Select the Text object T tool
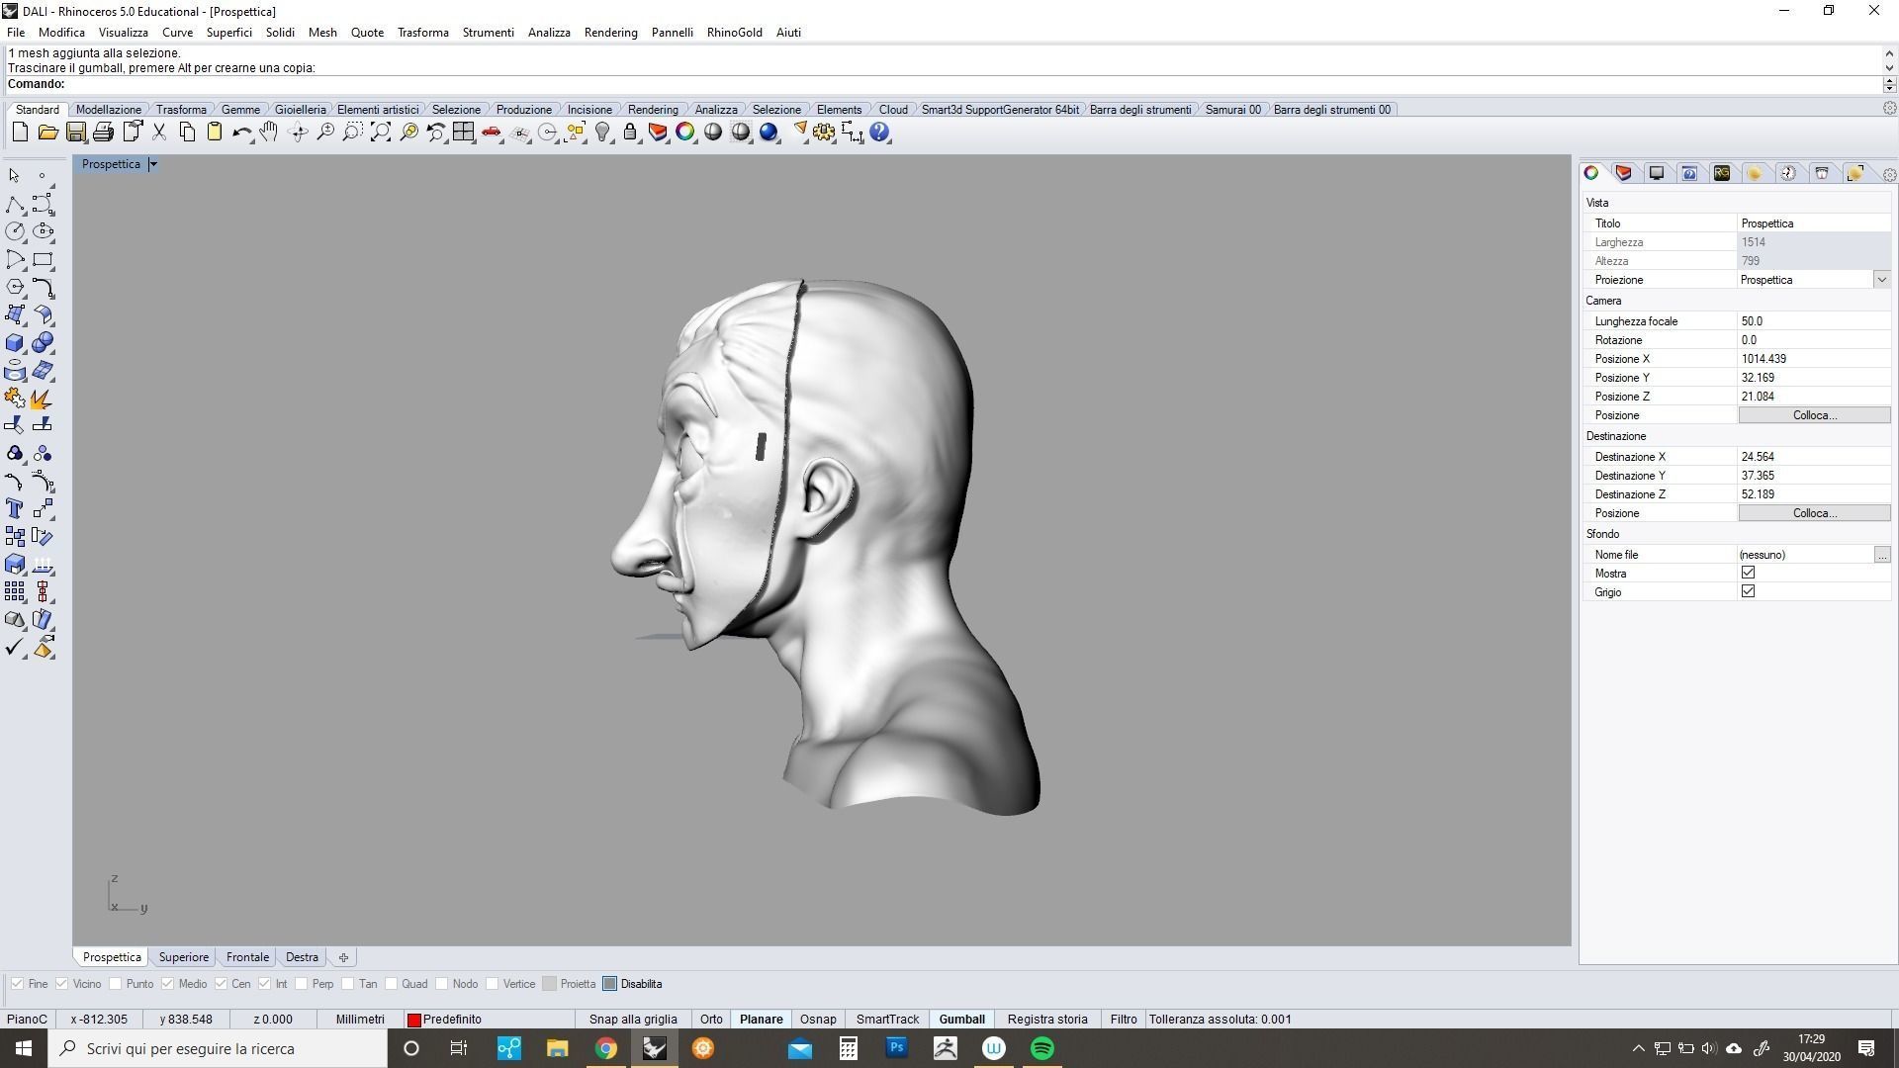 14,509
